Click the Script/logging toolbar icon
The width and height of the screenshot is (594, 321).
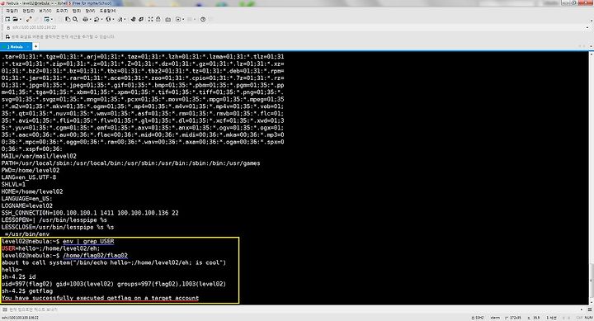pyautogui.click(x=178, y=19)
